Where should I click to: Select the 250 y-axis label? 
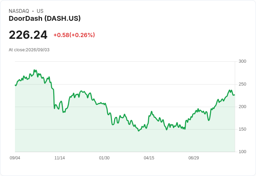coord(242,84)
